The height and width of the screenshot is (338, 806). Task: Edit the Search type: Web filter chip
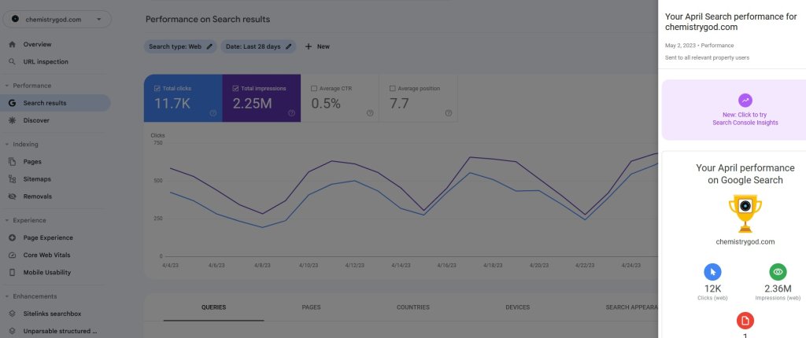(x=180, y=46)
